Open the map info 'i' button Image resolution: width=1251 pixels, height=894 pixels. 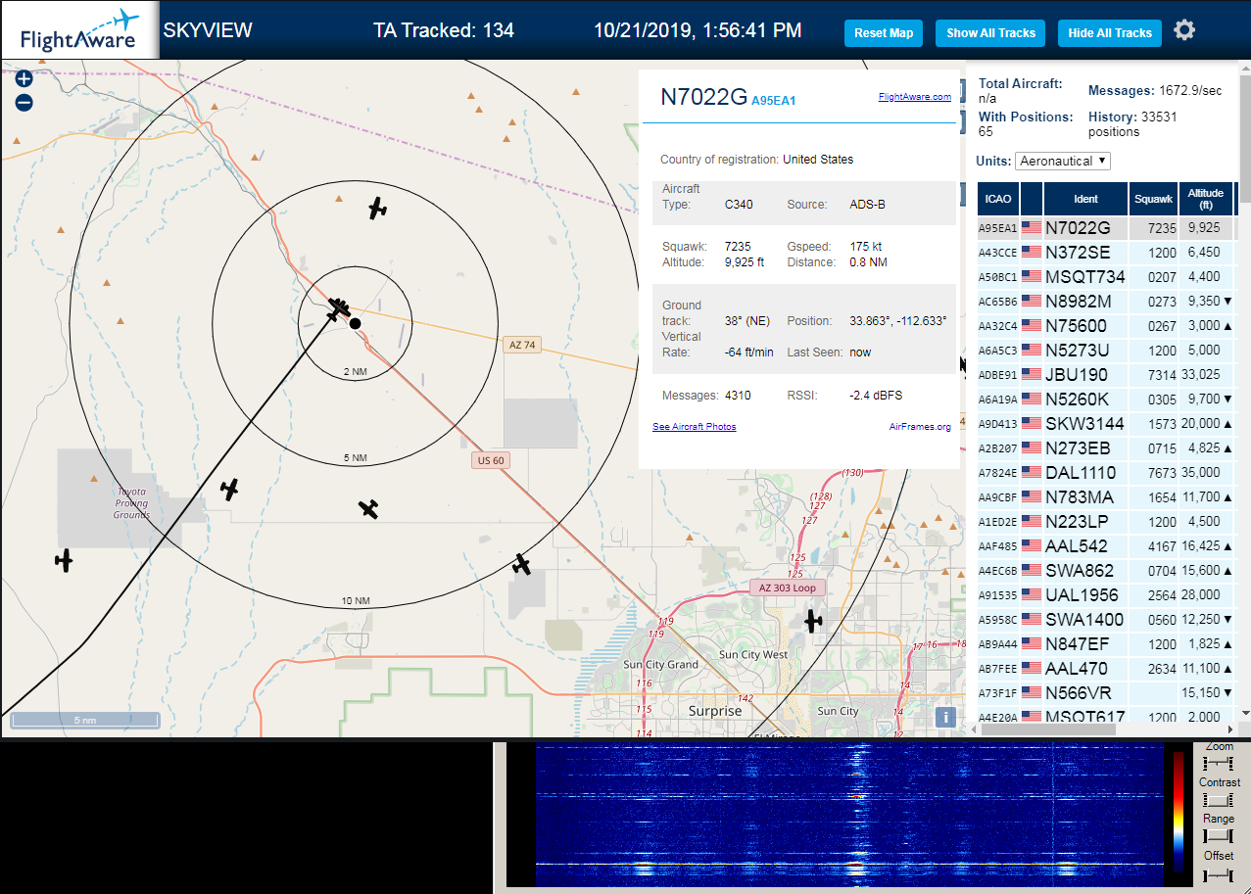coord(945,717)
